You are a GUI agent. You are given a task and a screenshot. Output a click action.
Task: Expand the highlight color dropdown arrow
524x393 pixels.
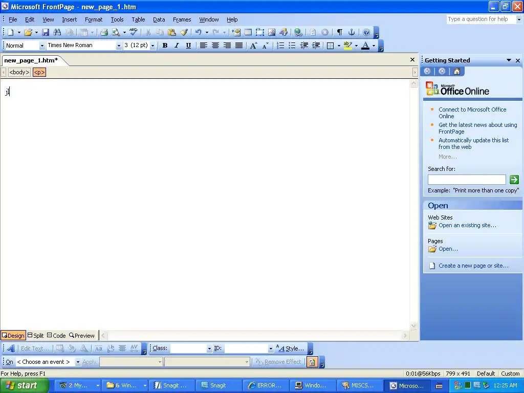pyautogui.click(x=356, y=46)
